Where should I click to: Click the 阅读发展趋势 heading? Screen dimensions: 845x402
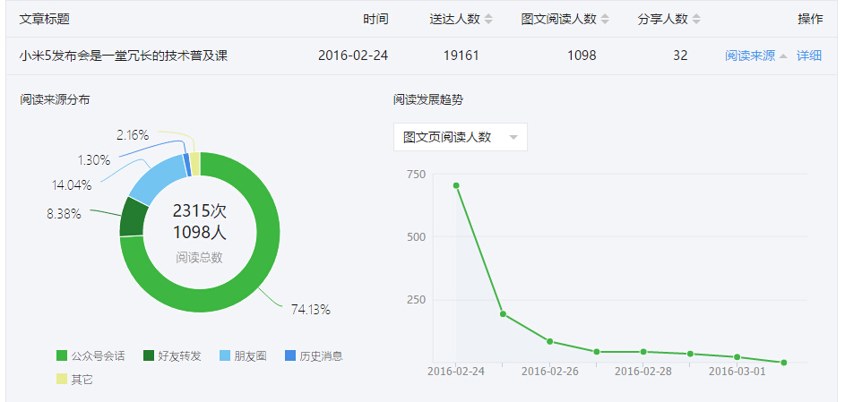428,99
